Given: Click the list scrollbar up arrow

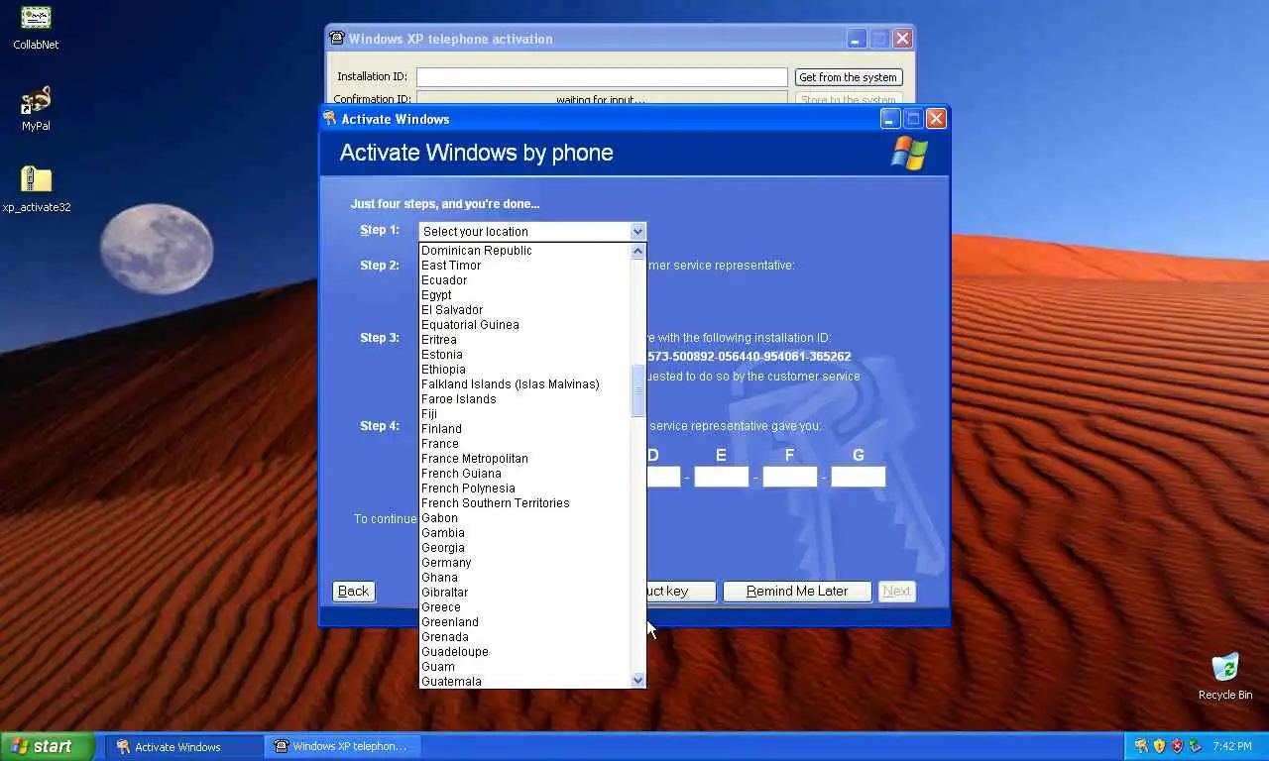Looking at the screenshot, I should (638, 252).
